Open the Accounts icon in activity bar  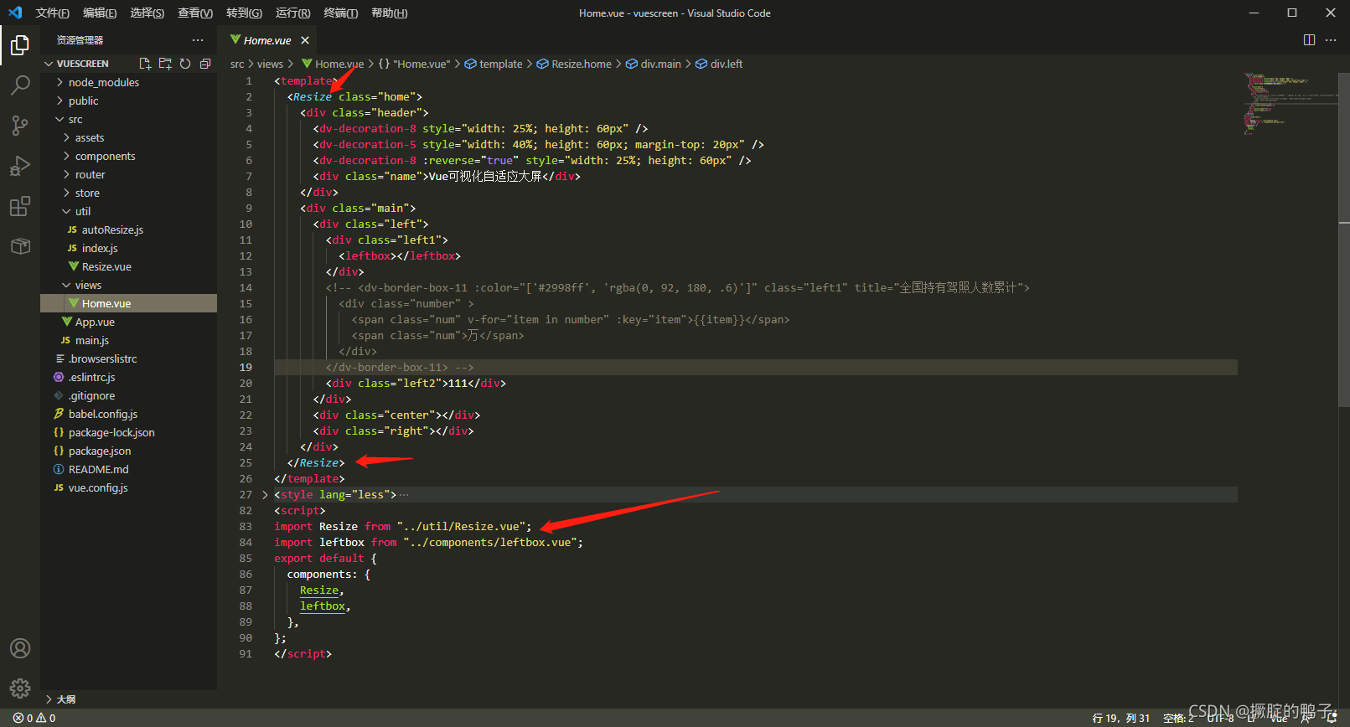tap(20, 648)
